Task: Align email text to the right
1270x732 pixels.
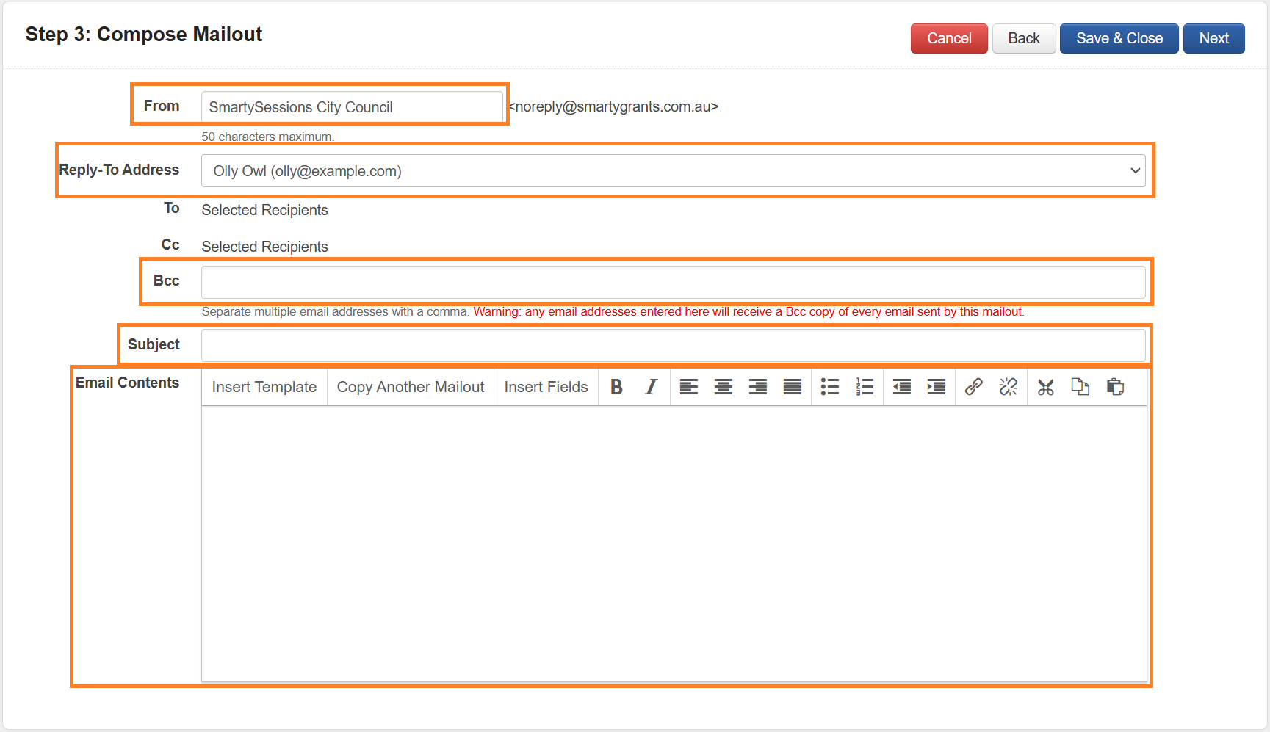Action: [757, 387]
